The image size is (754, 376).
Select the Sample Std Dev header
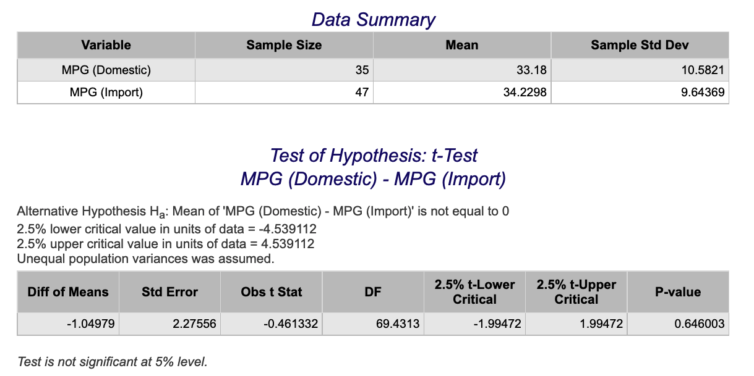[640, 45]
